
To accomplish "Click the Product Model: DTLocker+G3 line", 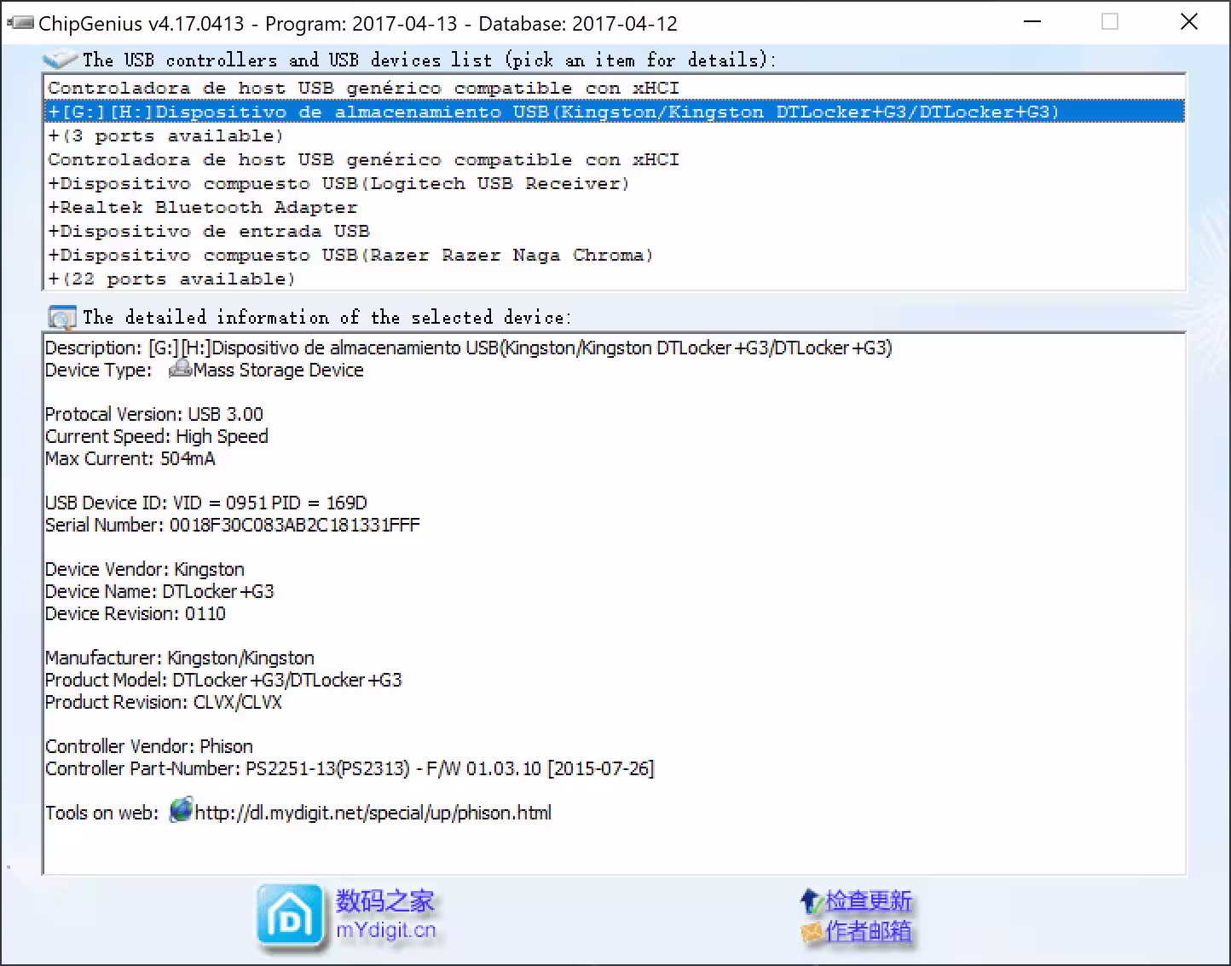I will (x=223, y=680).
